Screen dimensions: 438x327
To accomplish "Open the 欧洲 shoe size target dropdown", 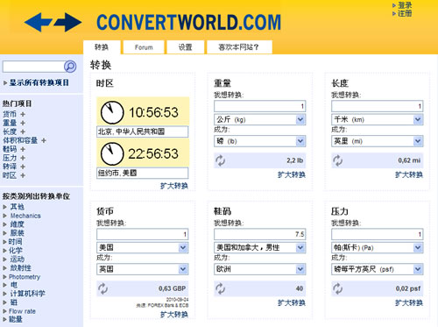I will (x=260, y=269).
